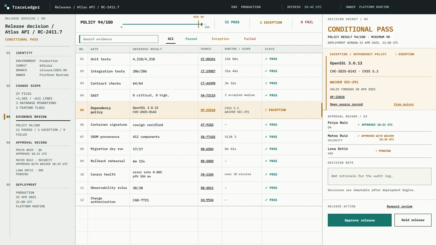This screenshot has width=436, height=245.
Task: Click Priya Nair approved 18:21 UTC status
Action: [x=375, y=125]
